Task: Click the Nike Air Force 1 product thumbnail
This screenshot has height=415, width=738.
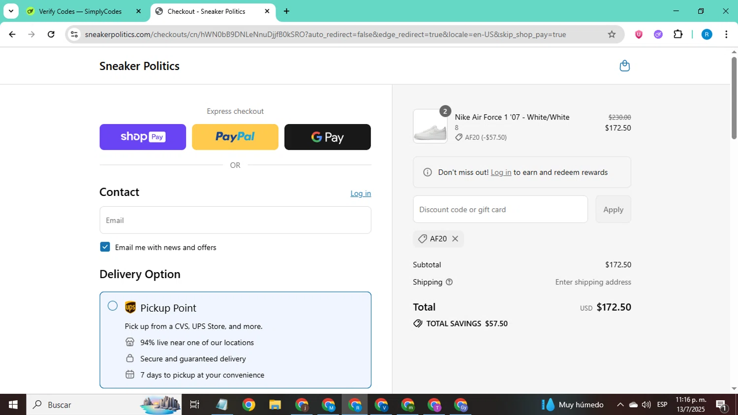Action: tap(430, 127)
